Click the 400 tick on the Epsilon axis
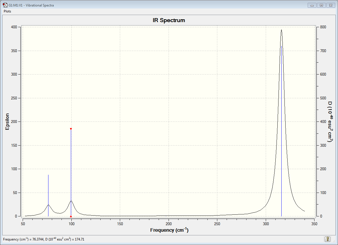The height and width of the screenshot is (245, 338). tap(14, 27)
